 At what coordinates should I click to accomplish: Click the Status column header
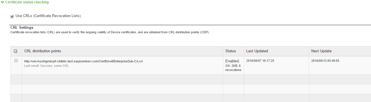point(231,51)
